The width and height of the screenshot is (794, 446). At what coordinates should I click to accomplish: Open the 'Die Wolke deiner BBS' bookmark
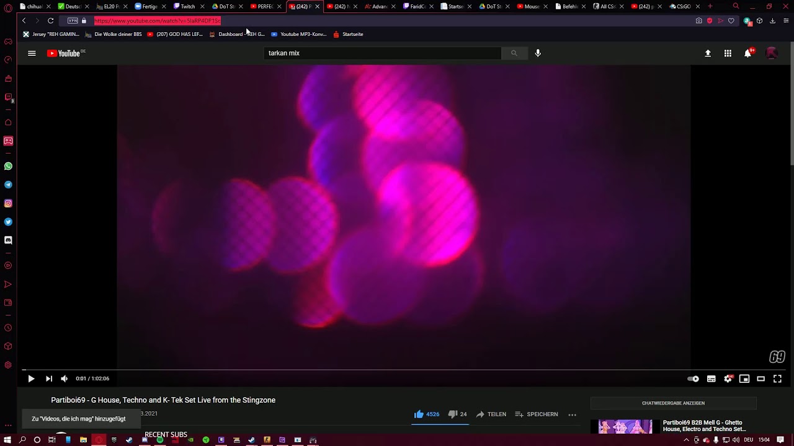(x=113, y=34)
